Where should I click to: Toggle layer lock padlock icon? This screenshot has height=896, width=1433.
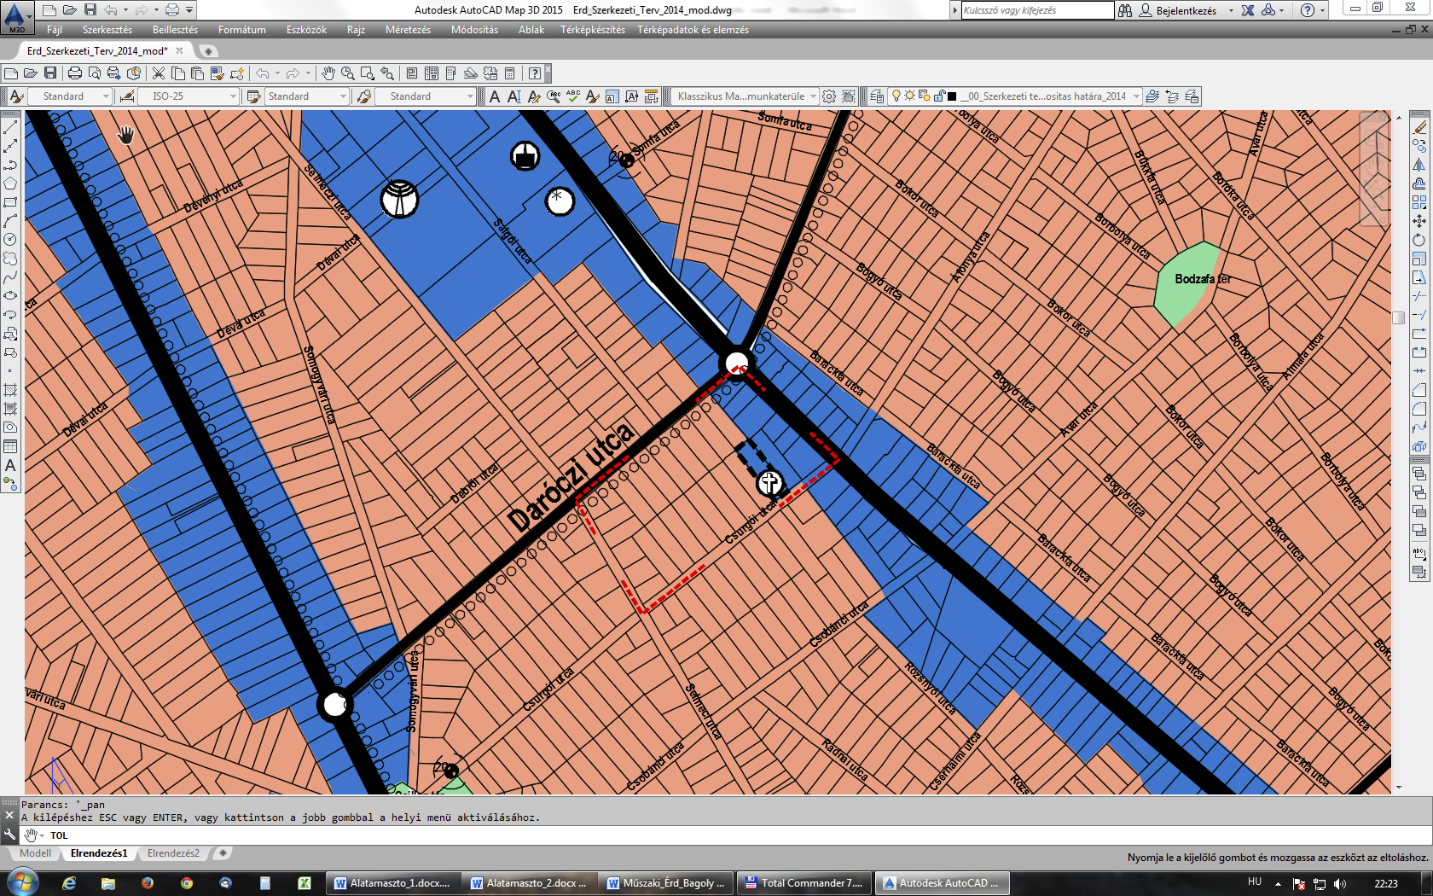939,96
